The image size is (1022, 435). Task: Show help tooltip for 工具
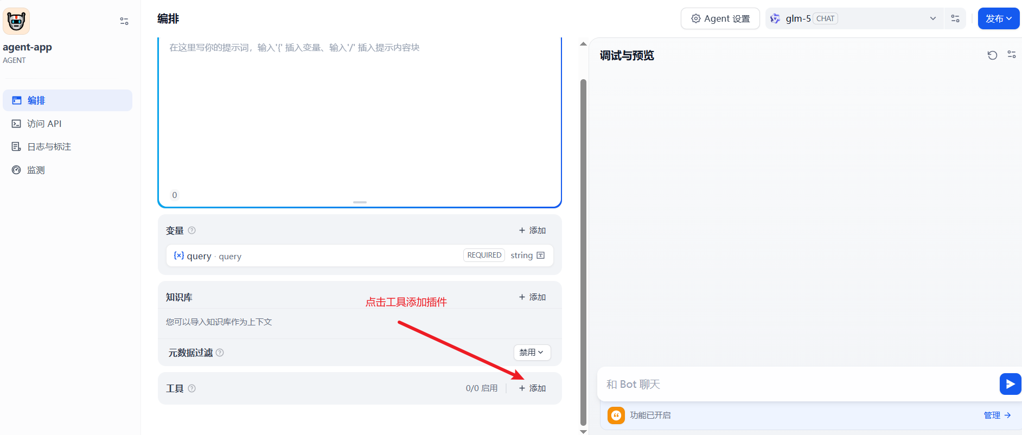[191, 388]
